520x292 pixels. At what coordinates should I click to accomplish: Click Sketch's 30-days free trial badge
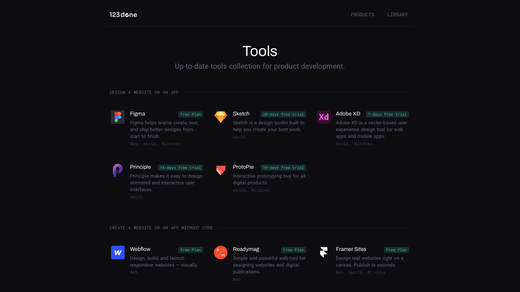(283, 115)
